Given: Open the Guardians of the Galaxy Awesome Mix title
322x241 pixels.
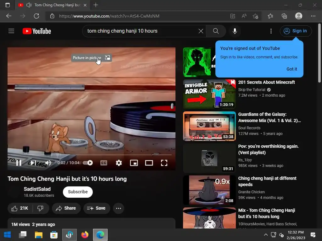Looking at the screenshot, I should (x=269, y=117).
